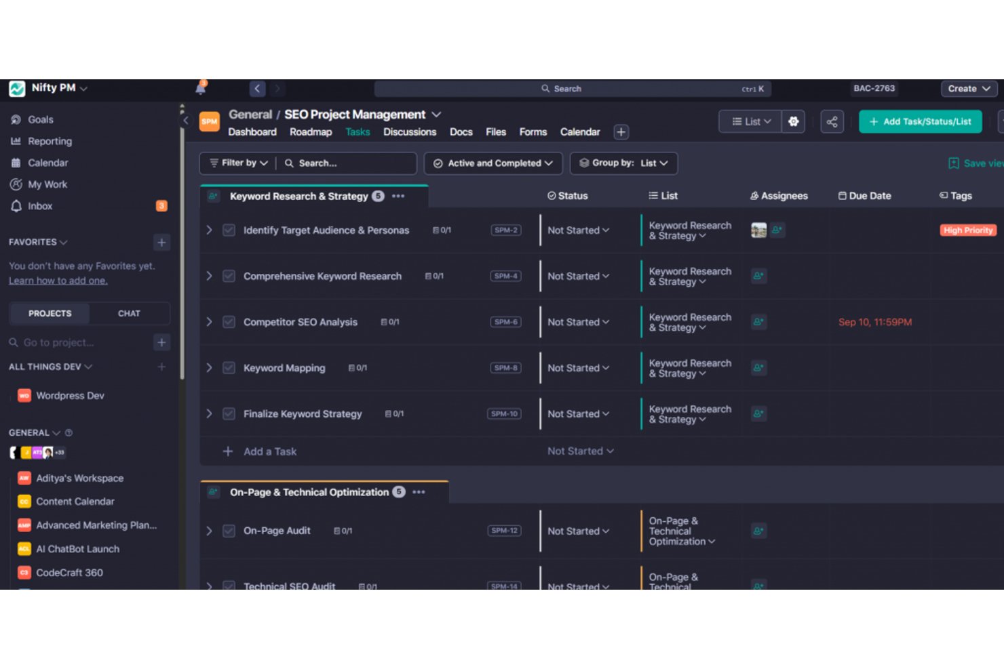Open Wordpress Dev project
Image resolution: width=1004 pixels, height=669 pixels.
pyautogui.click(x=70, y=396)
